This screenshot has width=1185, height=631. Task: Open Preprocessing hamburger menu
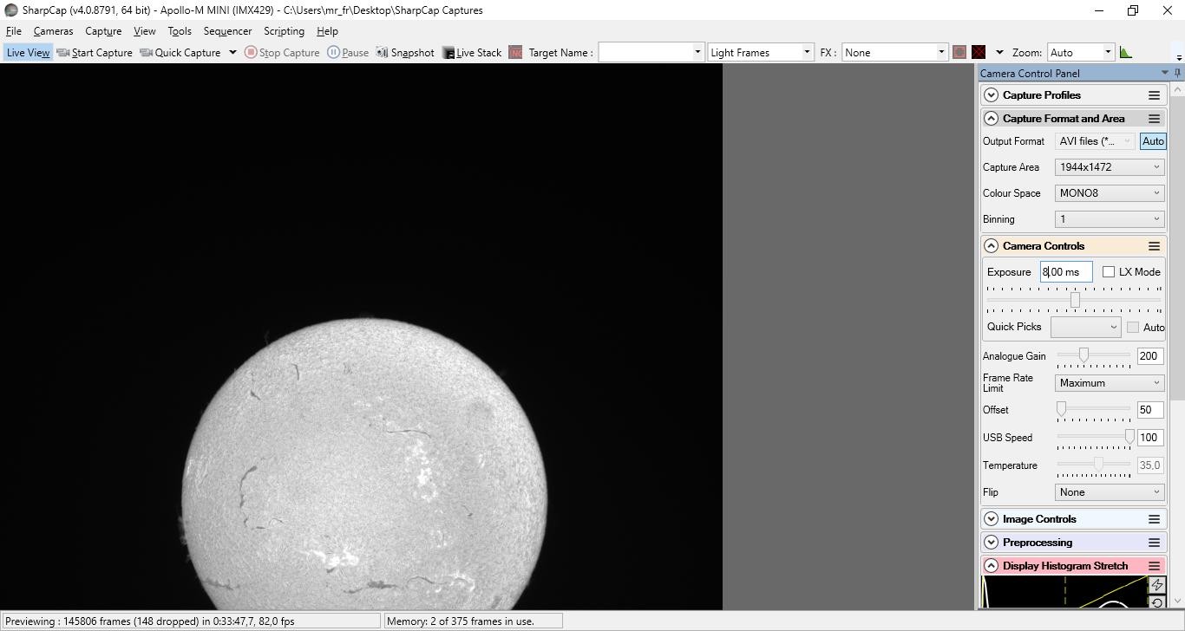point(1154,543)
